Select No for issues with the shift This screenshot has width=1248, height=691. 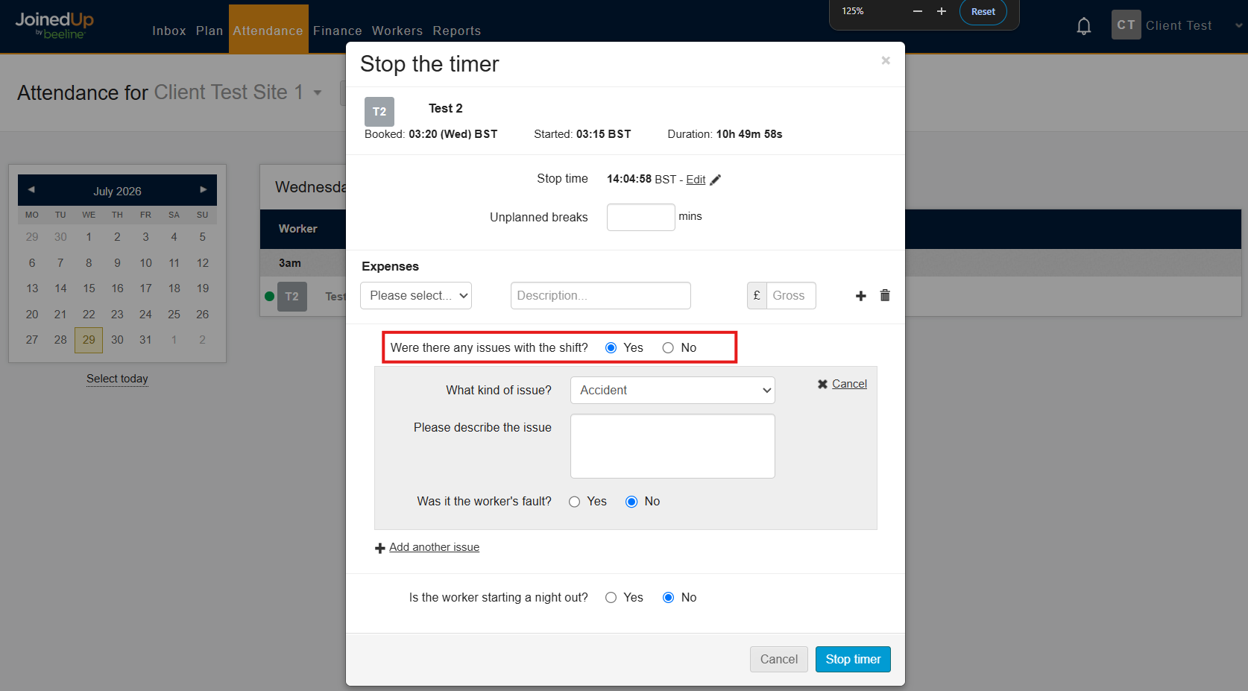668,348
